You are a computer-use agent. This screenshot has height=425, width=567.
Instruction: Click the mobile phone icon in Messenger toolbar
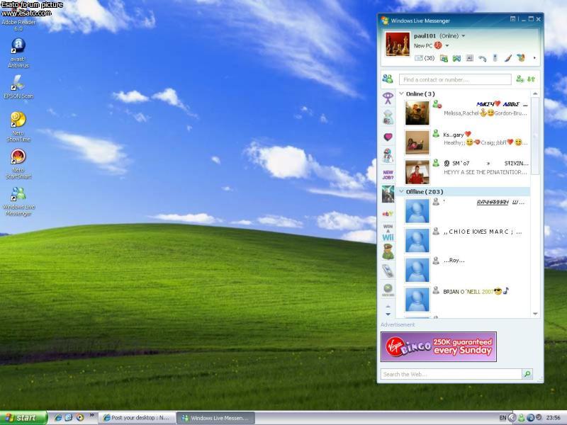pyautogui.click(x=495, y=58)
